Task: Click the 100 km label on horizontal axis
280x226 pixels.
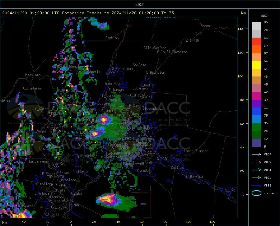Action: (x=189, y=222)
